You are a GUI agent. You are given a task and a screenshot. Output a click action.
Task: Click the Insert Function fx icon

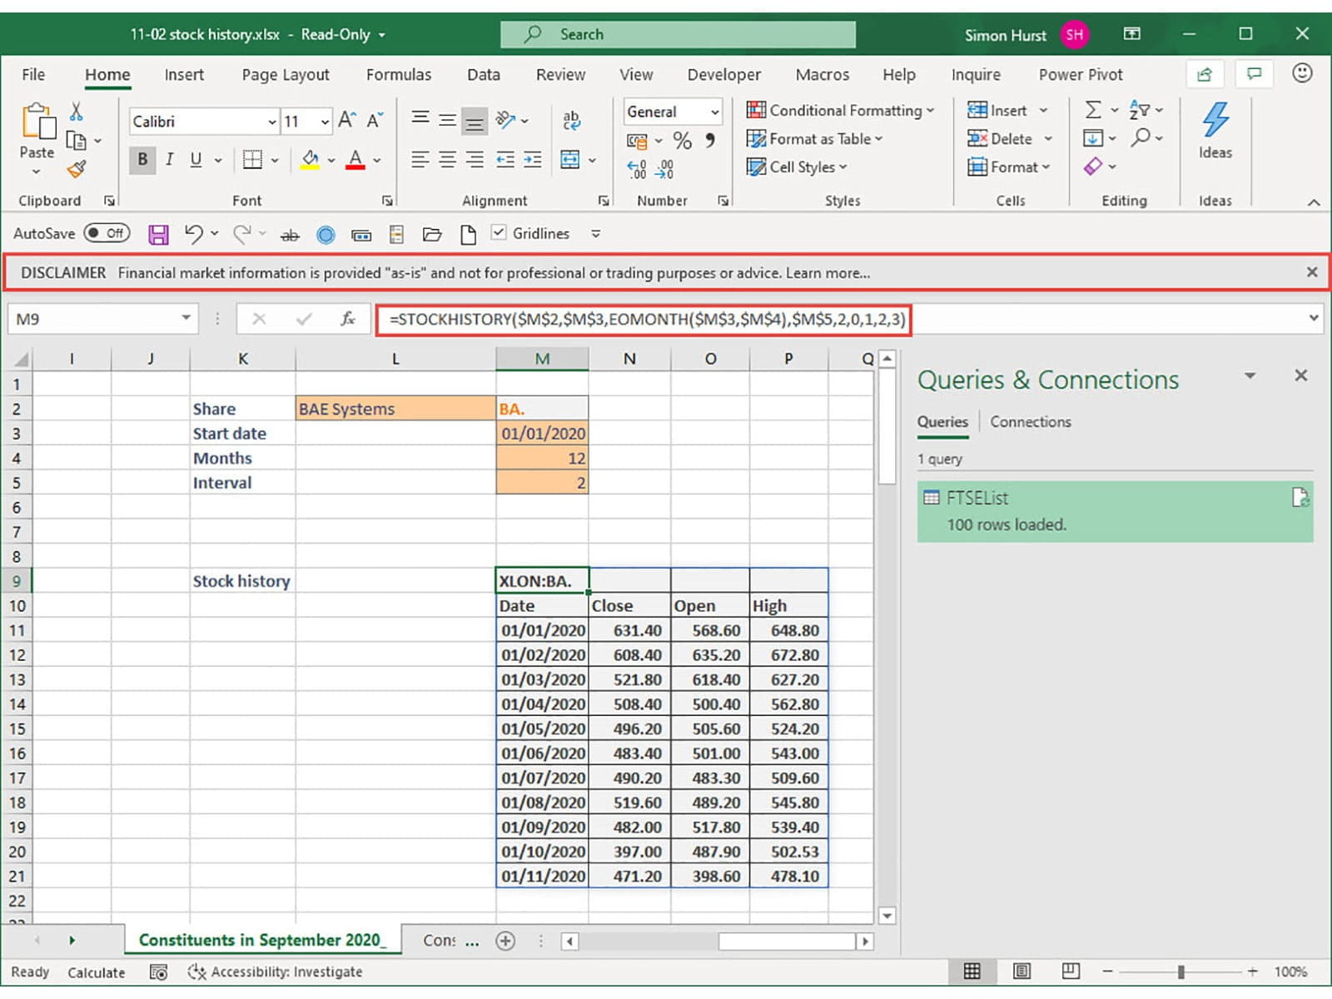click(348, 319)
